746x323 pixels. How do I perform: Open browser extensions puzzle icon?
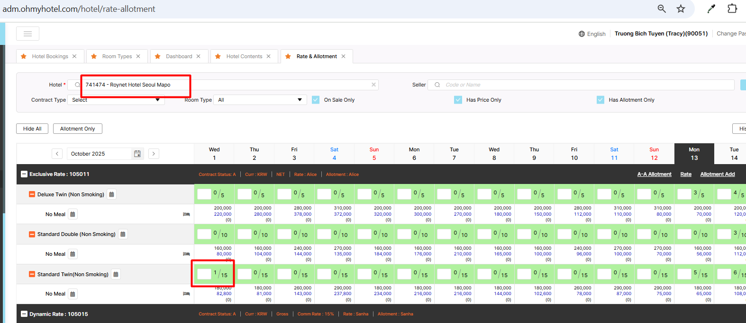pos(732,9)
